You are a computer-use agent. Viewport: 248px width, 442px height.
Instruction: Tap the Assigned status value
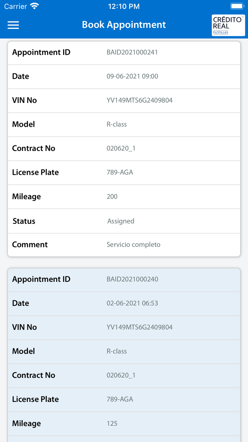(120, 221)
